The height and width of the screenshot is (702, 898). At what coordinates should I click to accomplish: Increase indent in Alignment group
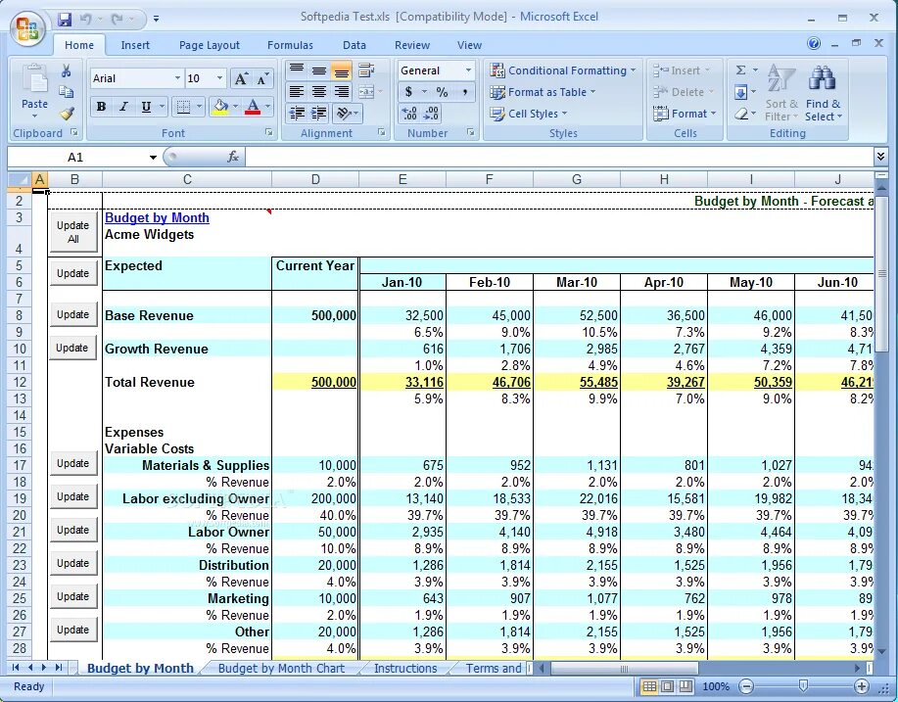pos(318,114)
